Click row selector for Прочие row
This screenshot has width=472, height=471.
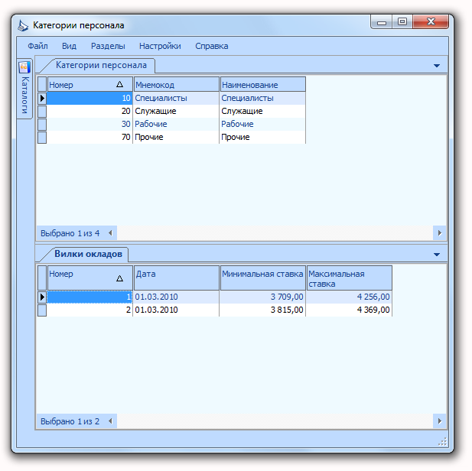click(x=42, y=137)
